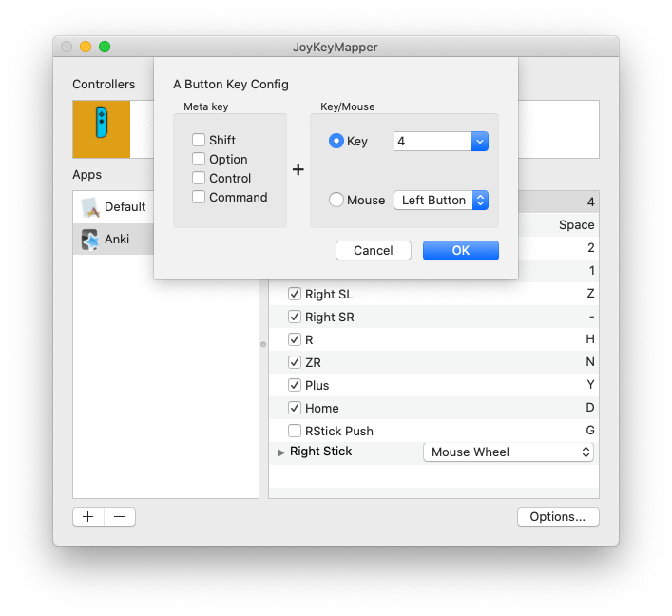
Task: Click the Right SL label
Action: pos(329,295)
